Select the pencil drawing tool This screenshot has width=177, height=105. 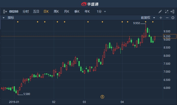tap(160, 12)
